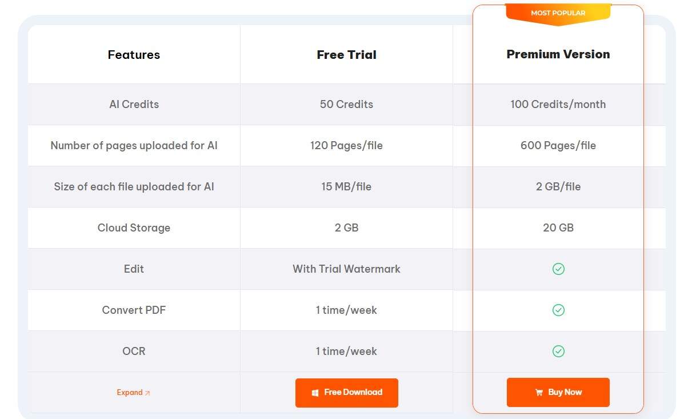Viewport: 688px width, 419px height.
Task: Click the Buy Now button
Action: pyautogui.click(x=558, y=392)
